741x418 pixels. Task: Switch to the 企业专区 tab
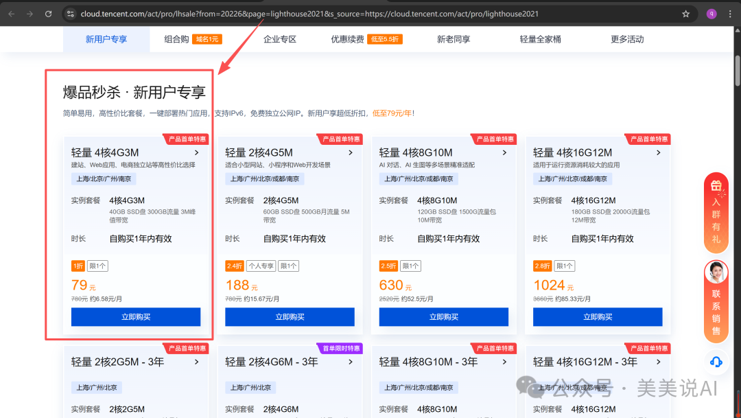pos(280,39)
